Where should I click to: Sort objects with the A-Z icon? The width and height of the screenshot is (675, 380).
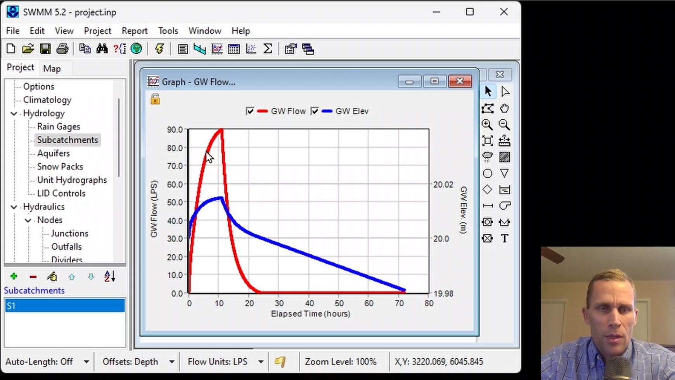point(110,276)
